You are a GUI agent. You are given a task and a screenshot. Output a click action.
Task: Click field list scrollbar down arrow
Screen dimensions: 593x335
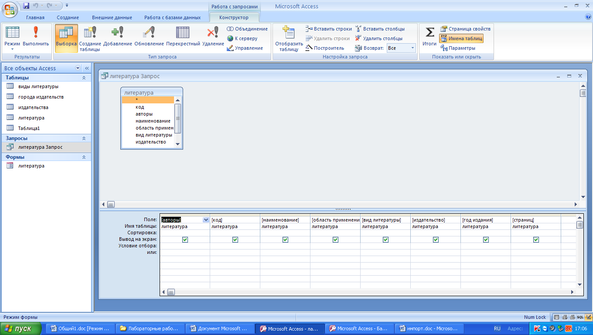[177, 144]
